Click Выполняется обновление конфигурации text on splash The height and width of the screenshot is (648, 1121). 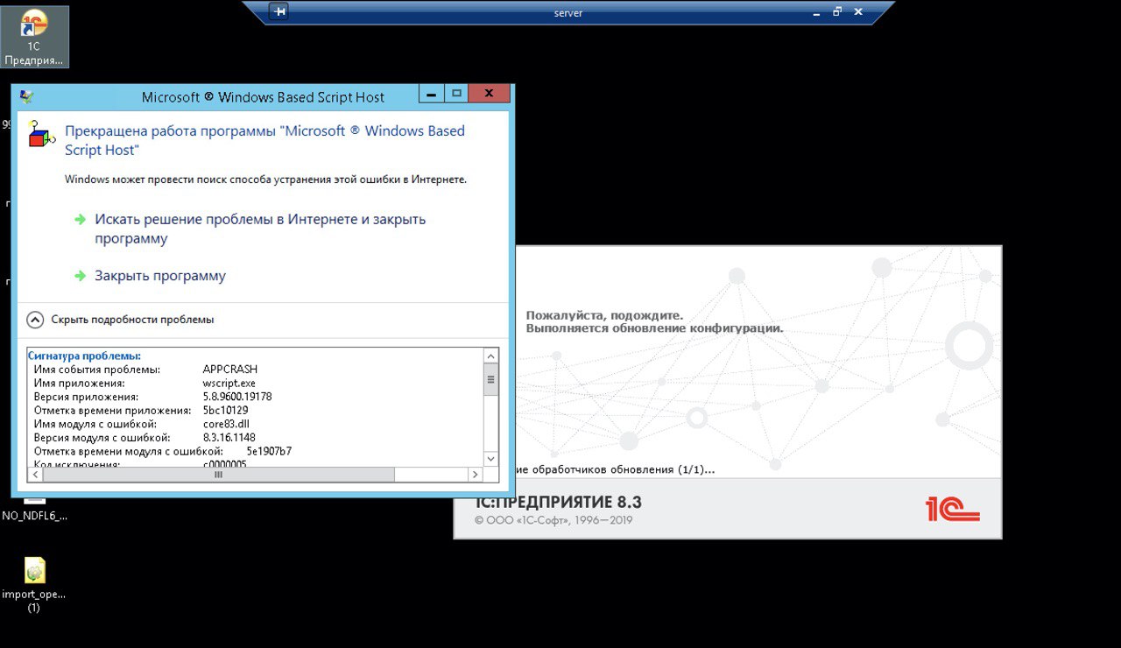(654, 328)
